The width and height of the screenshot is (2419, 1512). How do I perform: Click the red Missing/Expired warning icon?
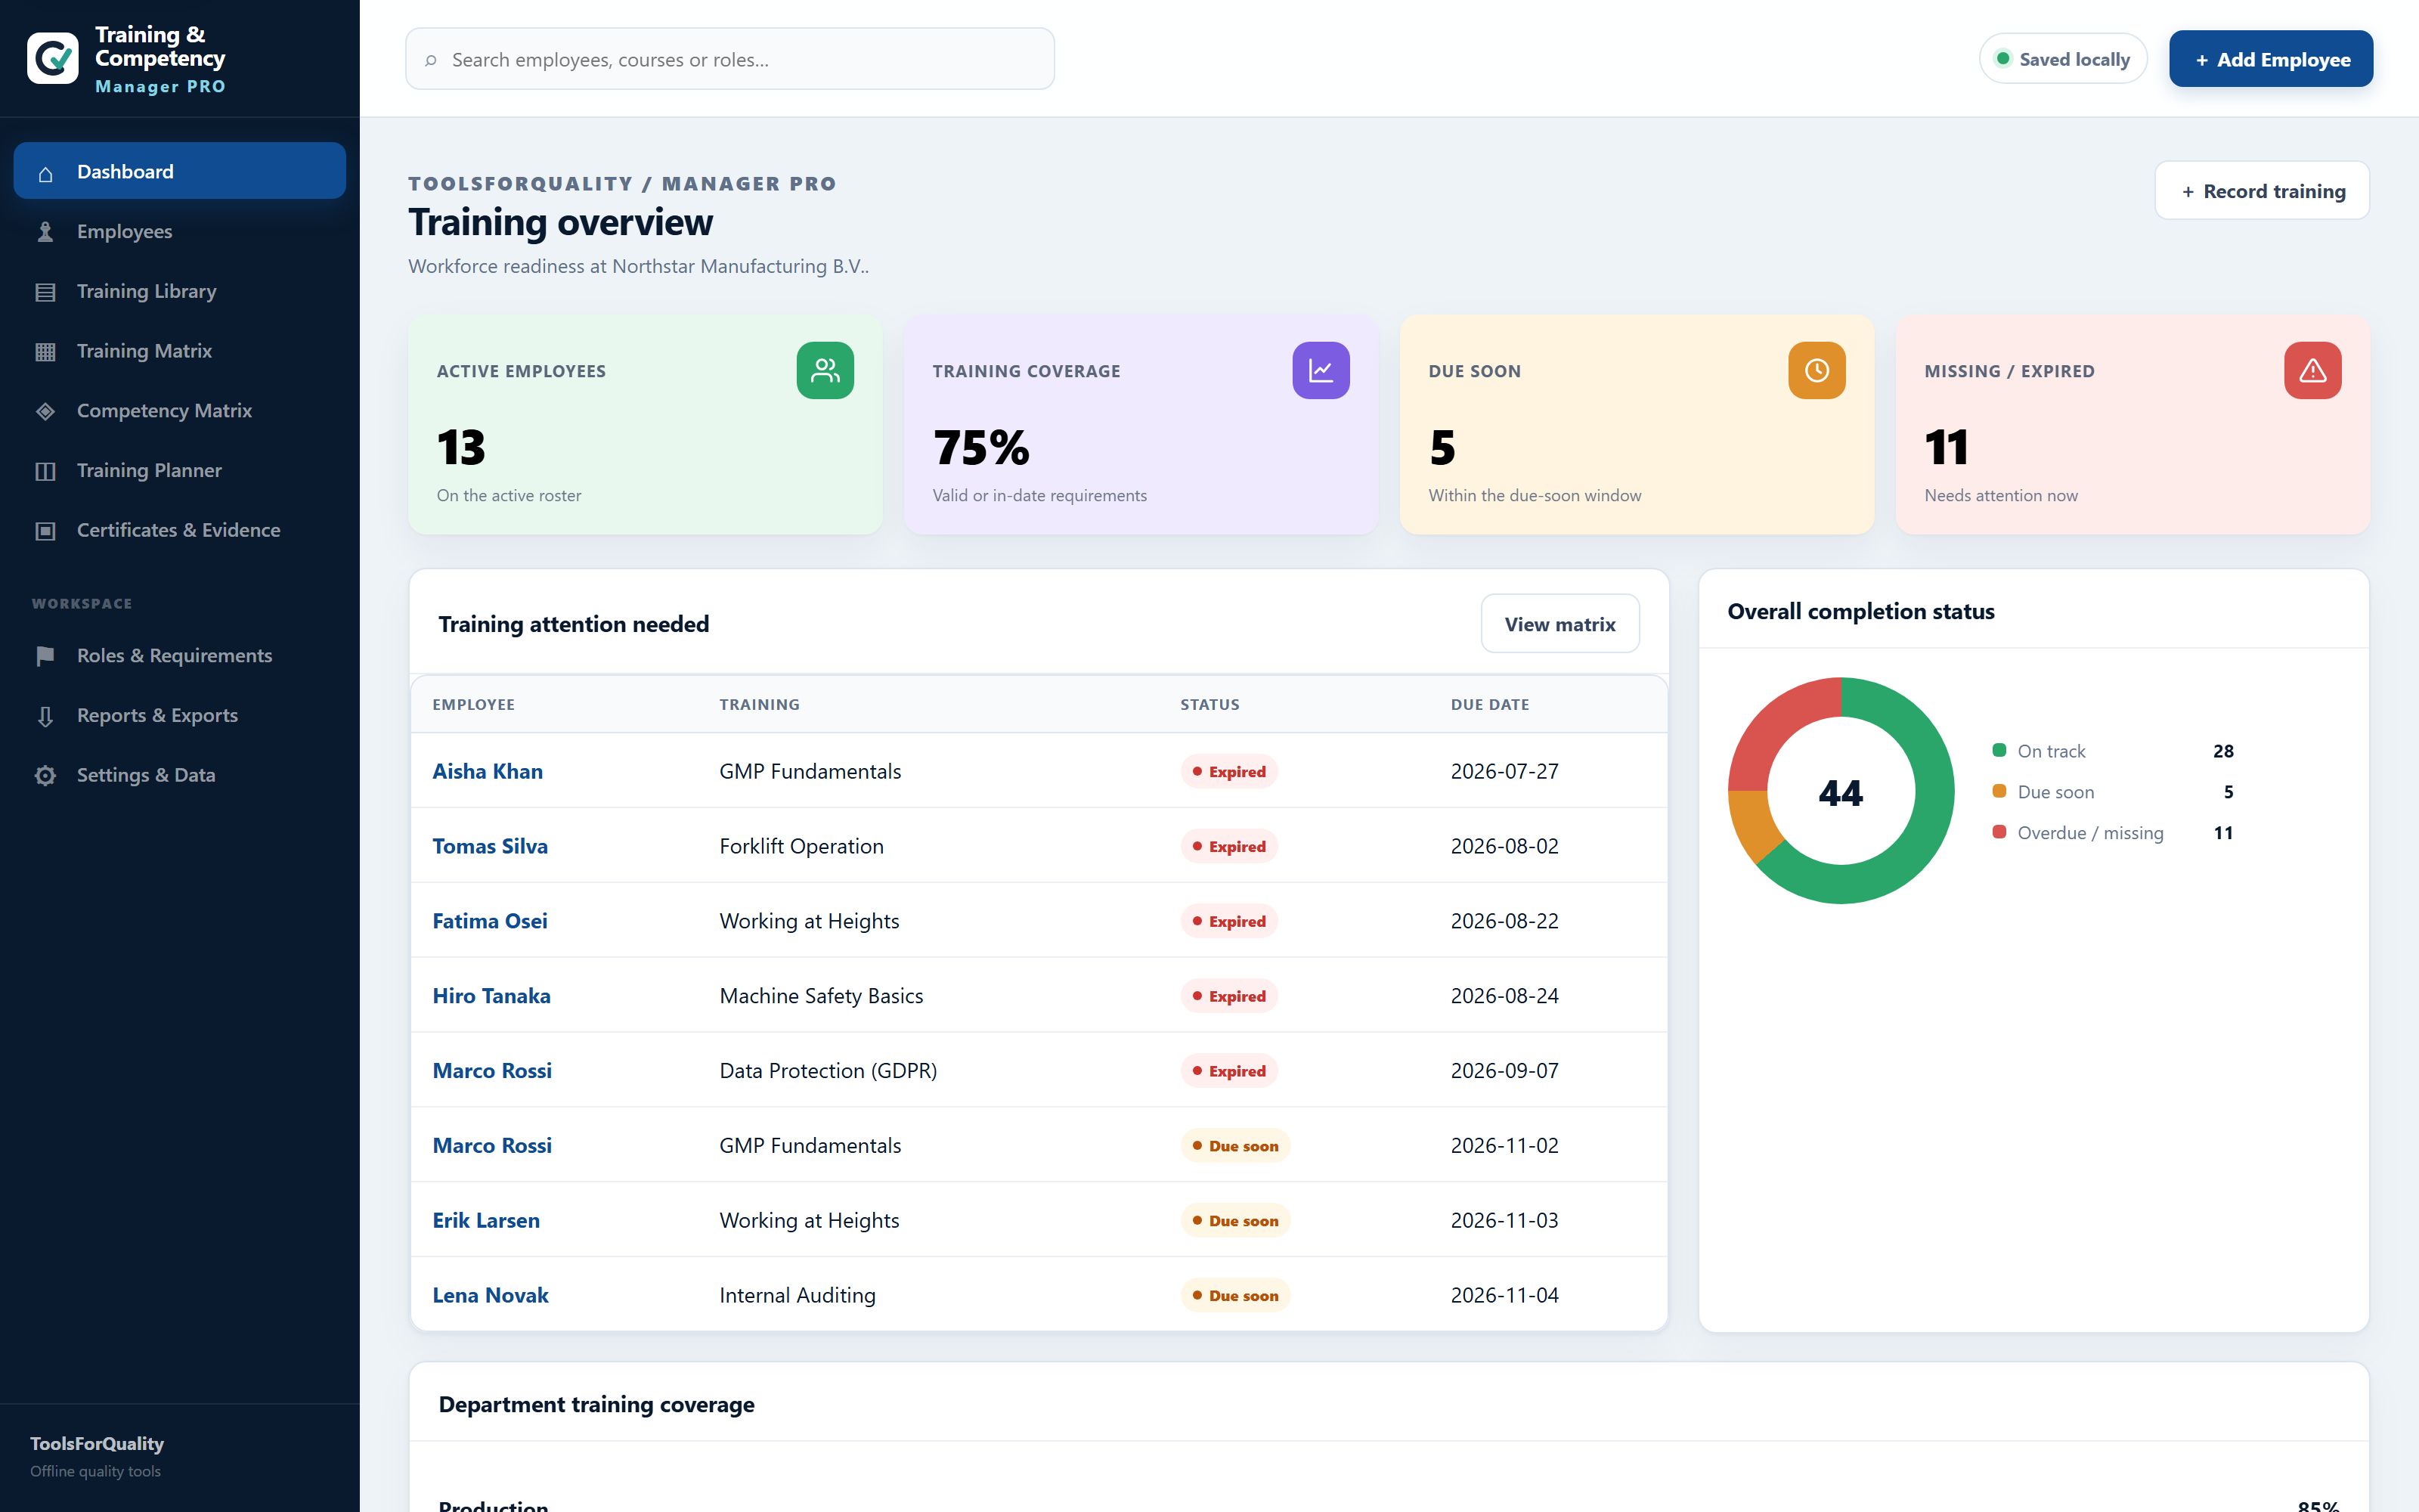click(x=2312, y=371)
